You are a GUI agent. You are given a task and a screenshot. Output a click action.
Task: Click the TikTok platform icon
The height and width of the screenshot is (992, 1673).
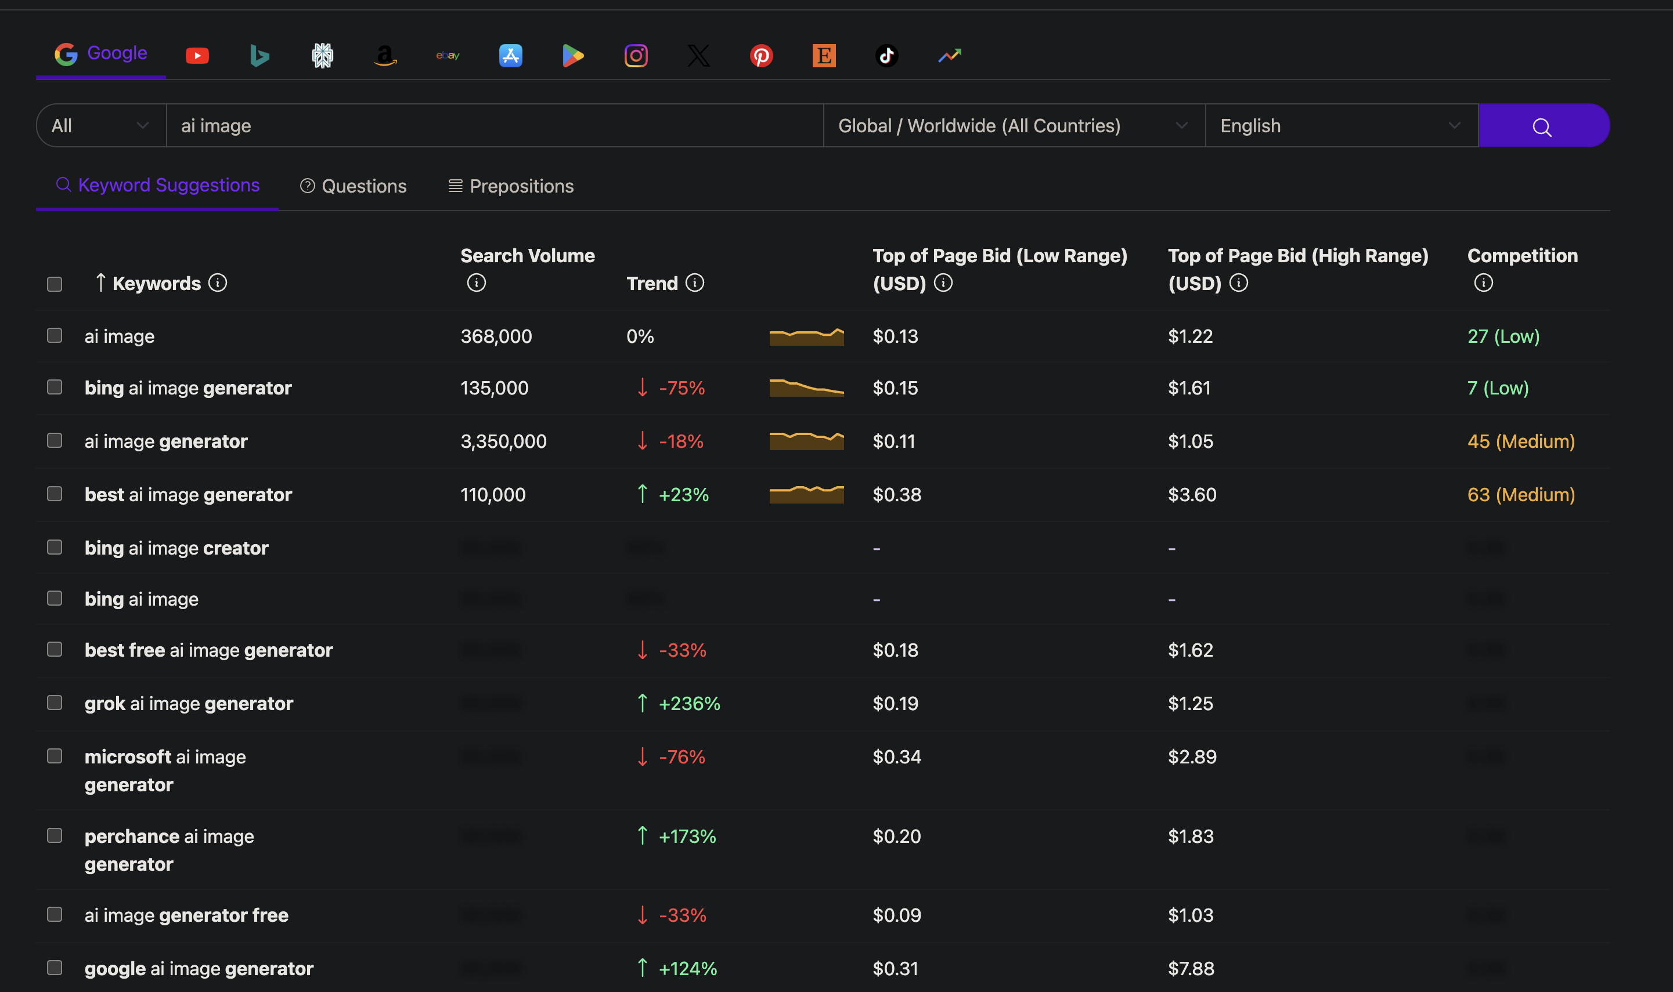[886, 56]
